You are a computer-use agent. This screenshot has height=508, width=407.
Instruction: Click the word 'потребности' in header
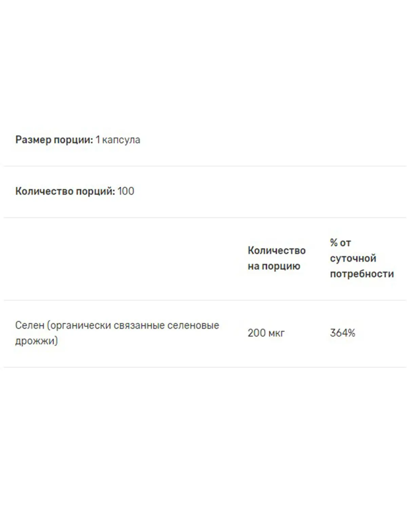coord(362,274)
